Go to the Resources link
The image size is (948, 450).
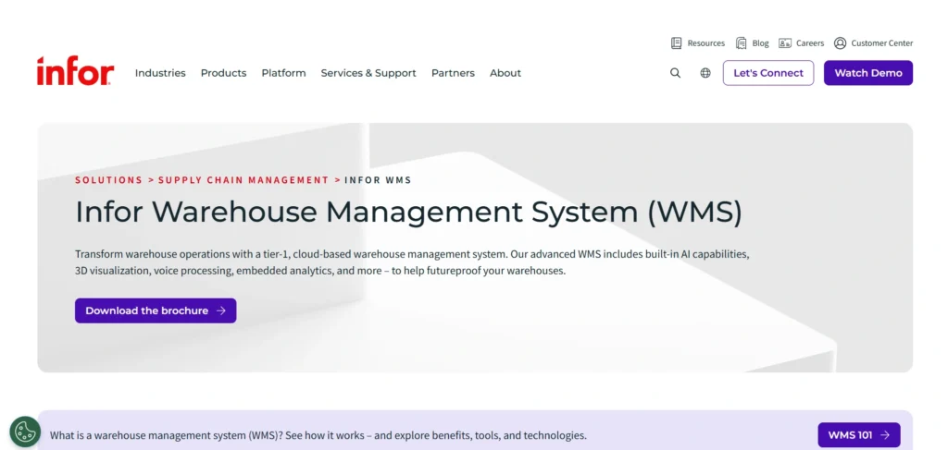706,43
